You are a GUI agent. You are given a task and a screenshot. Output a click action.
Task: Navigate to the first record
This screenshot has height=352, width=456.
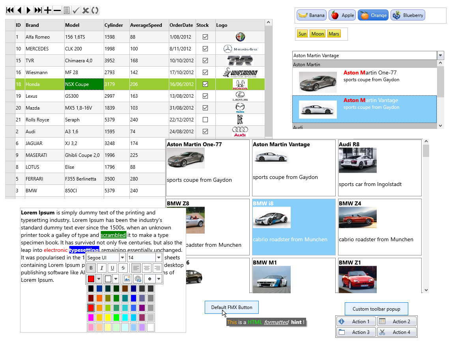(x=9, y=10)
